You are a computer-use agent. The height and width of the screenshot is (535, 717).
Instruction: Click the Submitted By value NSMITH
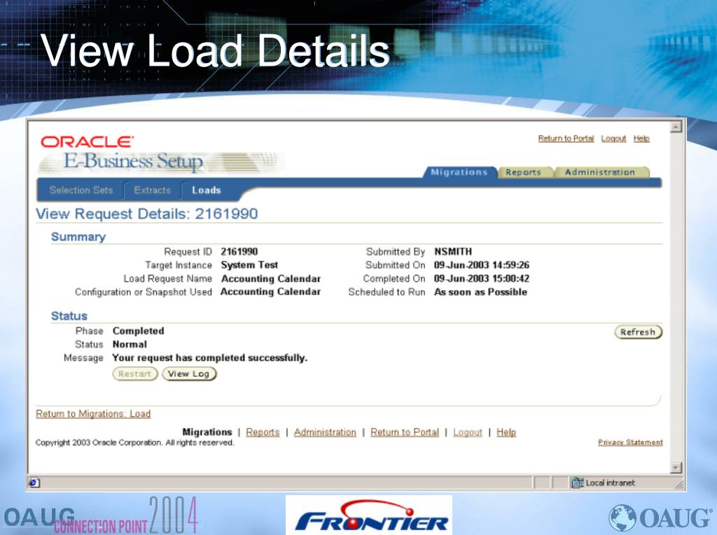[x=453, y=252]
